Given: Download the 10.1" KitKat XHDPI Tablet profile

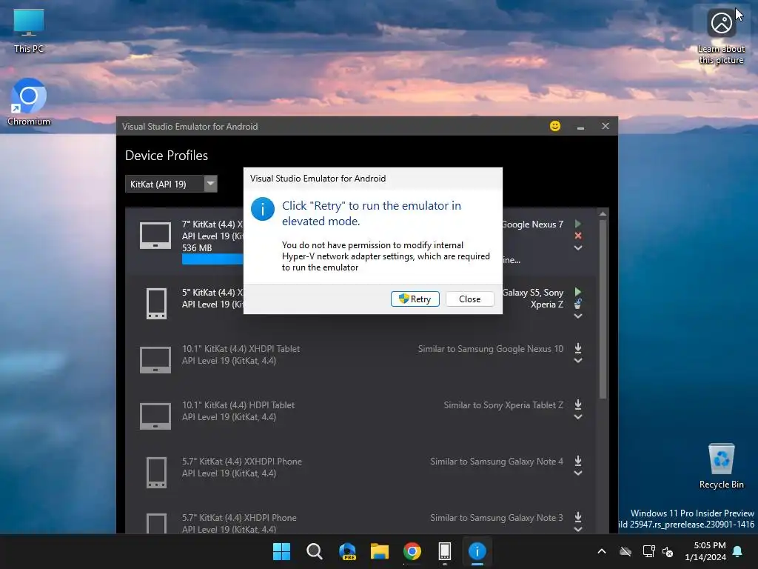Looking at the screenshot, I should tap(577, 348).
